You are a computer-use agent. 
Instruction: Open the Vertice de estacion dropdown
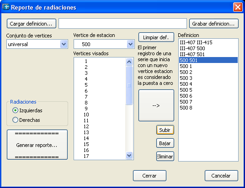[x=130, y=44]
